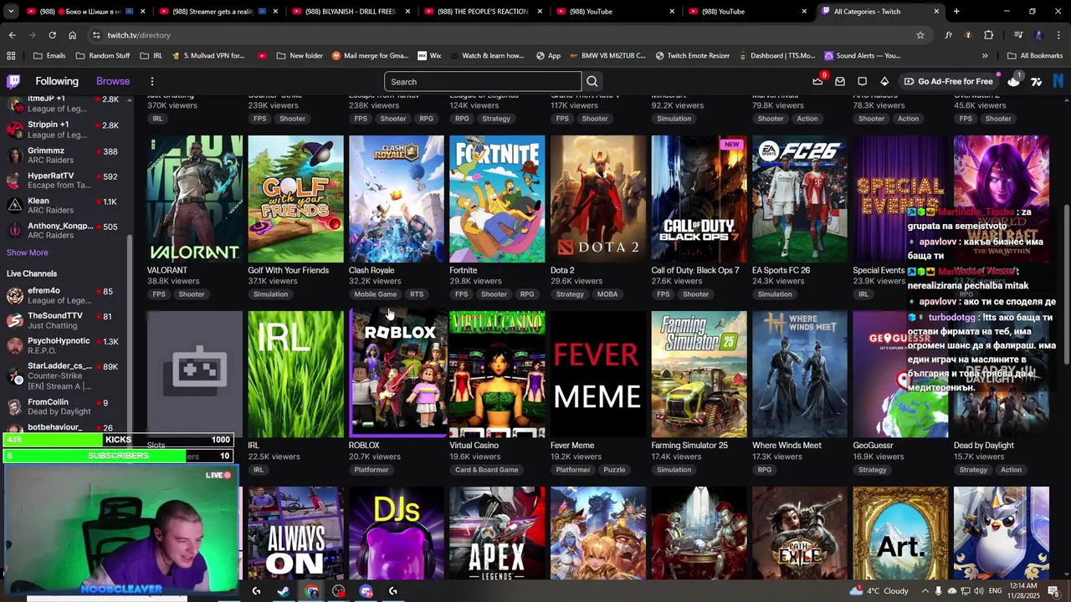Click the drops cloud icon with 1 badge
Viewport: 1071px width, 602px height.
coord(1014,81)
